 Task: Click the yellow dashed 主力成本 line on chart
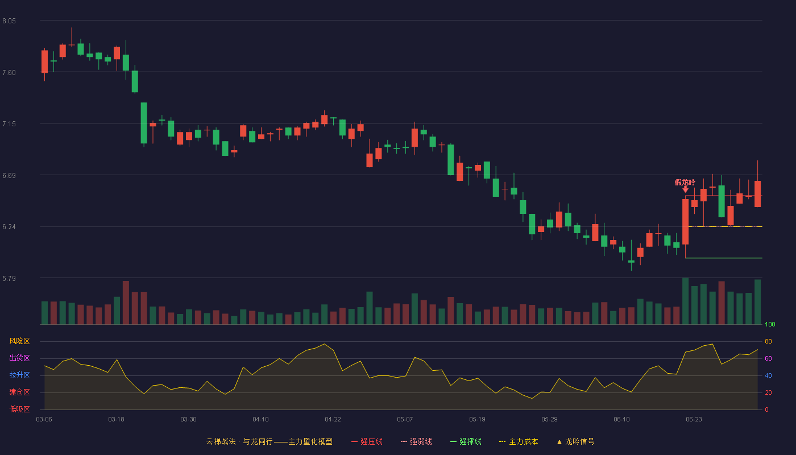click(725, 226)
